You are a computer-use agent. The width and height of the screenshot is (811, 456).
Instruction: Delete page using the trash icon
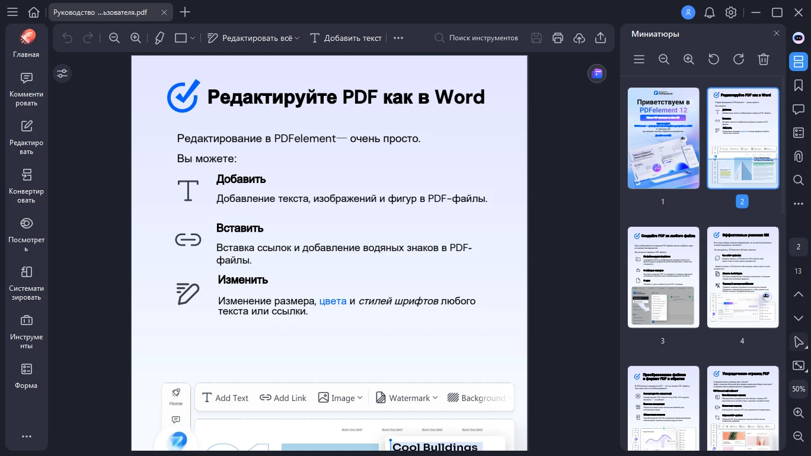[764, 59]
